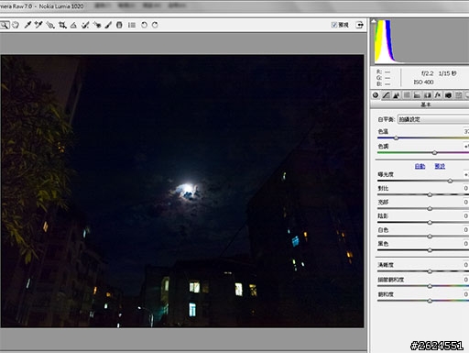Screen dimensions: 469x353
Task: Select the Targeted Adjustment tool
Action: point(50,25)
